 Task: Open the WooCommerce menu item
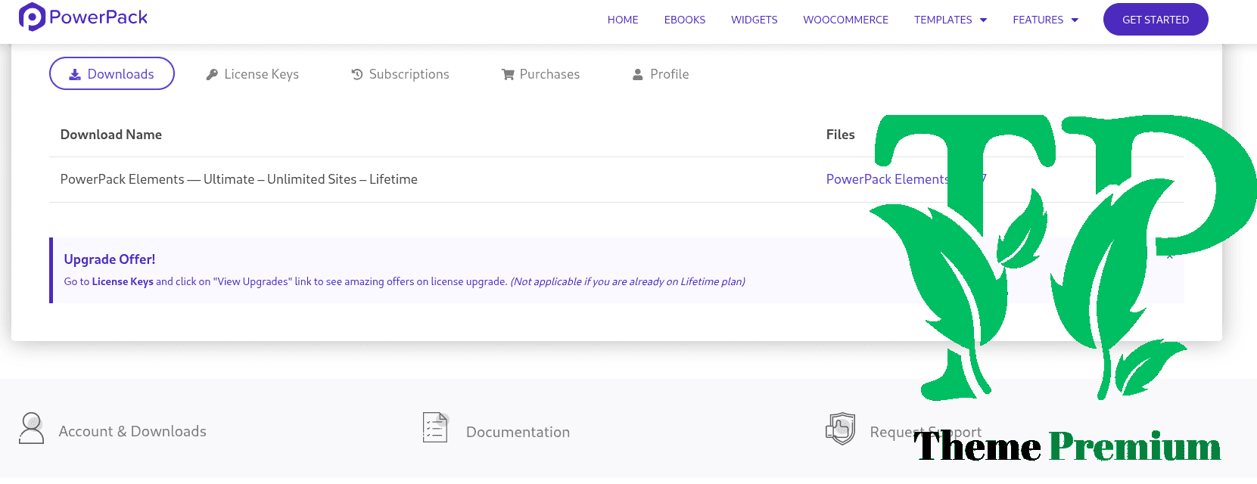click(846, 20)
